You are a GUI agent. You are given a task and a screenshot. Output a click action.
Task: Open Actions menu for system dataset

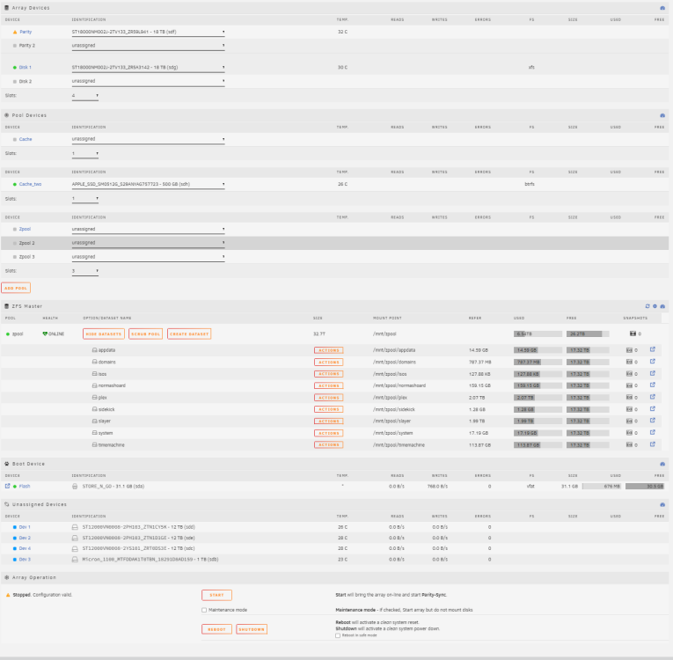(329, 433)
